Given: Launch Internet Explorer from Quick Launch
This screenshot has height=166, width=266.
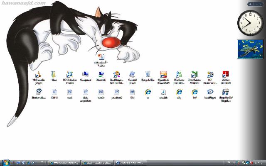Looking at the screenshot, I should [x=28, y=163].
